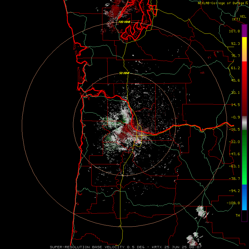Viewport: 249px width, 249px height.
Task: Click the 61.2 velocity scale value
Action: [x=235, y=68]
